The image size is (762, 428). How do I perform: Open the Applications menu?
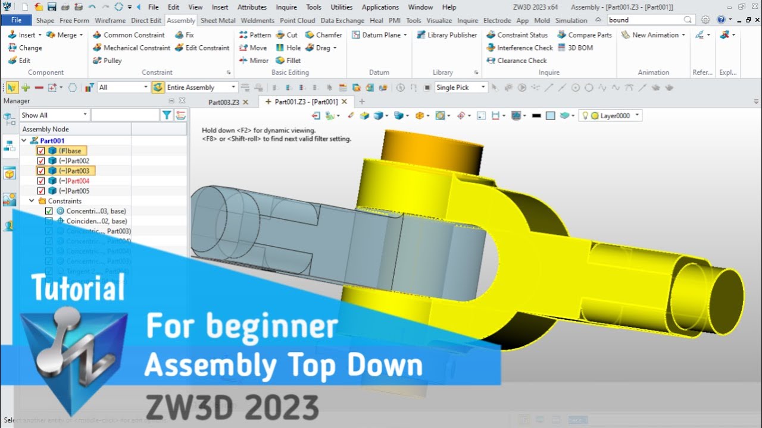[380, 7]
